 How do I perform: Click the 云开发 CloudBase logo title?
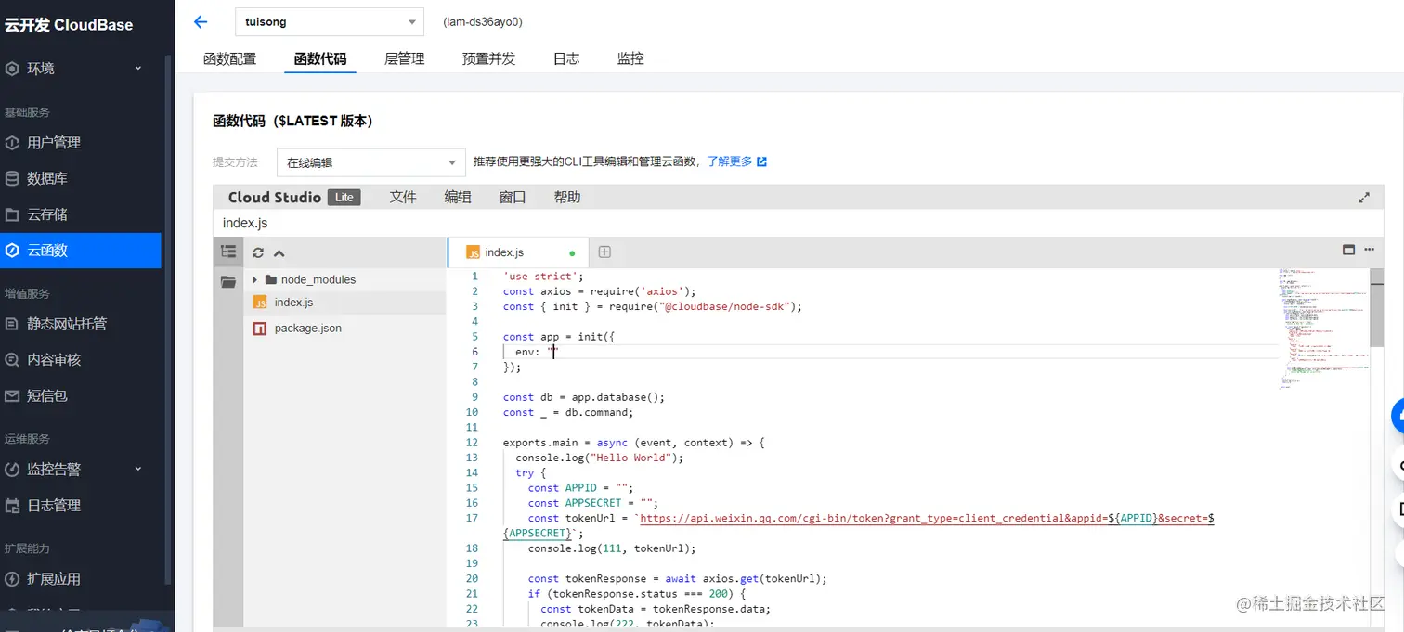pos(68,25)
